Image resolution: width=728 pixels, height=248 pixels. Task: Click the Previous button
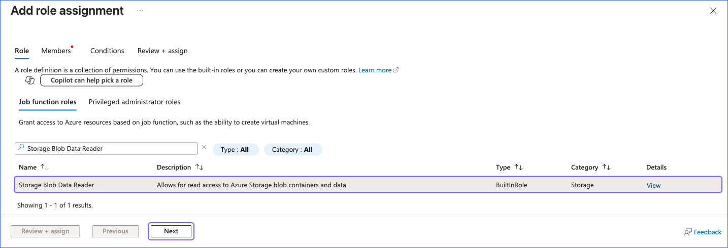coord(115,231)
